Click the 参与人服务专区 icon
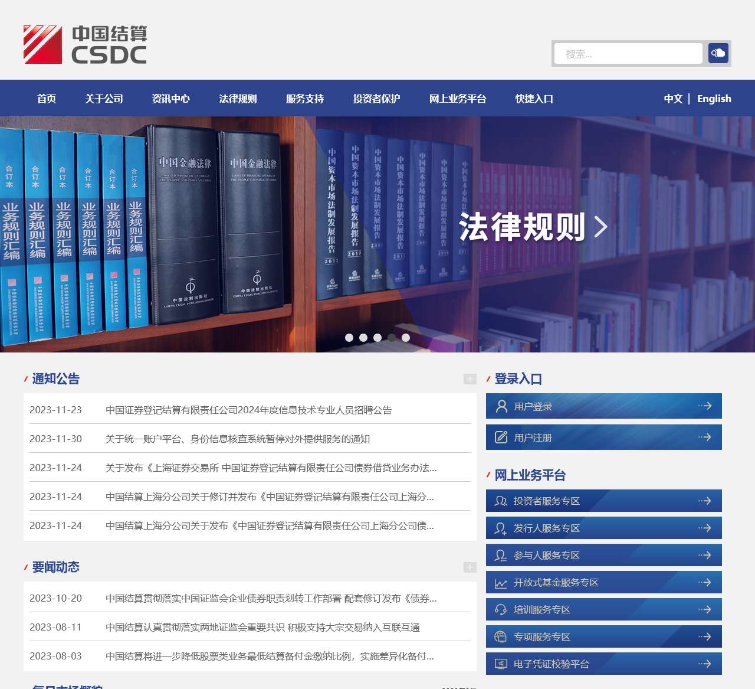 point(500,554)
